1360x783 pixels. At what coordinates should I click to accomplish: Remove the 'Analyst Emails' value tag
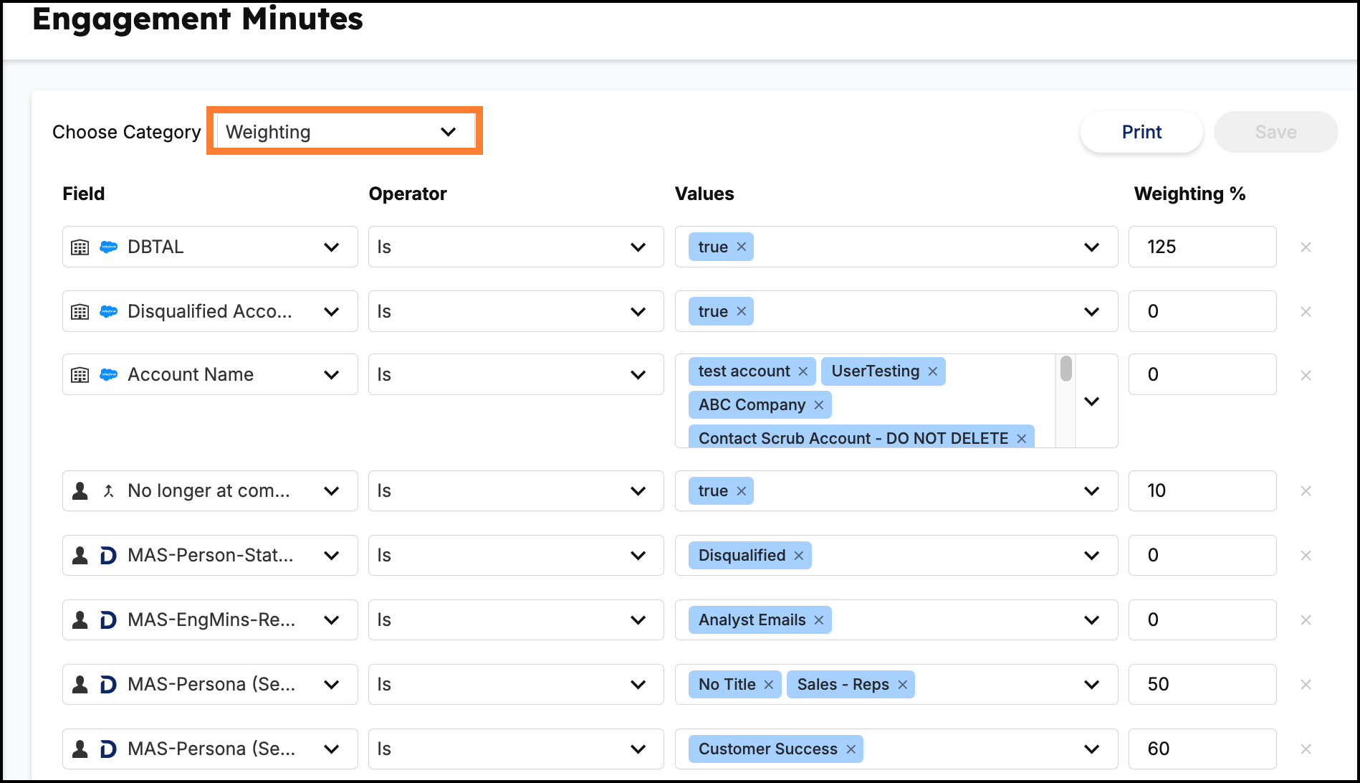pyautogui.click(x=819, y=620)
